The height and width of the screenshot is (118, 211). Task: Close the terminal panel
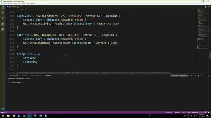tap(209, 76)
